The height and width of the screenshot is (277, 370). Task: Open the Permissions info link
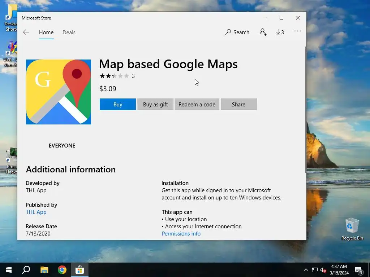(181, 234)
